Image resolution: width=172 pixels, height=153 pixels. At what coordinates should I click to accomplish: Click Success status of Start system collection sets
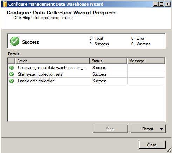click(99, 74)
